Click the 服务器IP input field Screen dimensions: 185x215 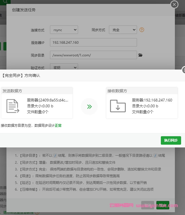(x=93, y=42)
